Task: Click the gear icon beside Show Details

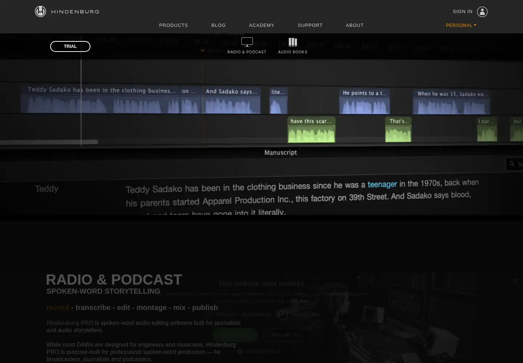Action: click(x=240, y=351)
